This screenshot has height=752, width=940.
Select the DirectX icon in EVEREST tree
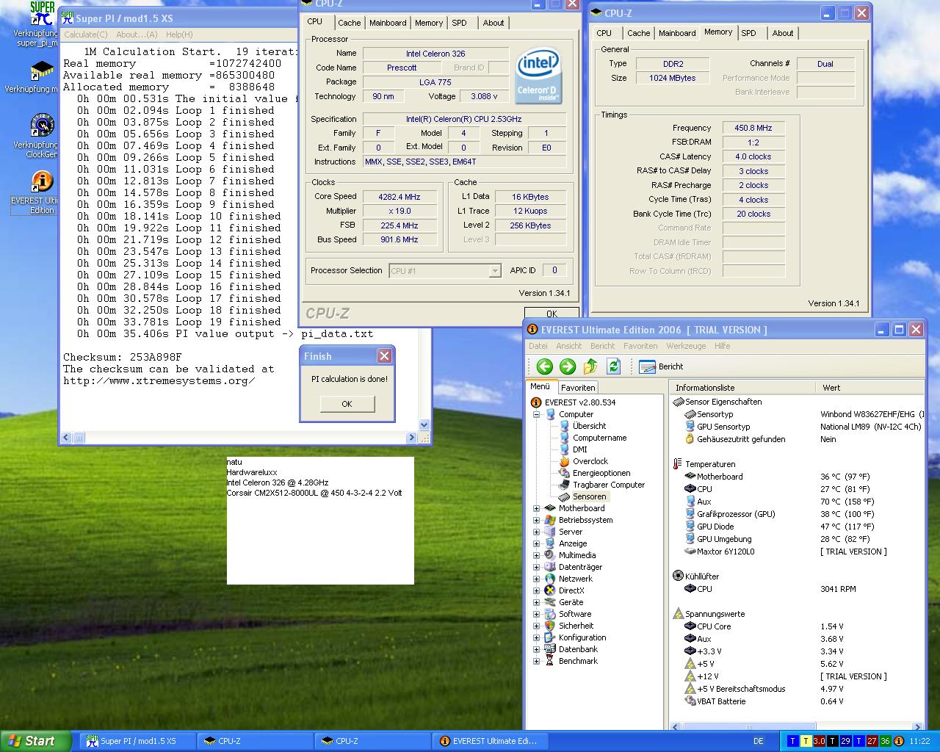[x=550, y=590]
